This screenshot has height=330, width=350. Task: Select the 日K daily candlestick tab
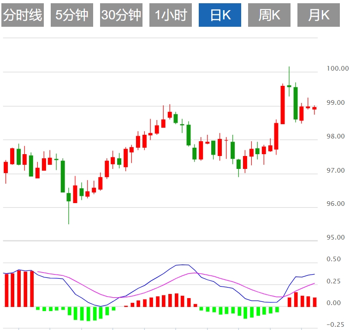click(220, 15)
